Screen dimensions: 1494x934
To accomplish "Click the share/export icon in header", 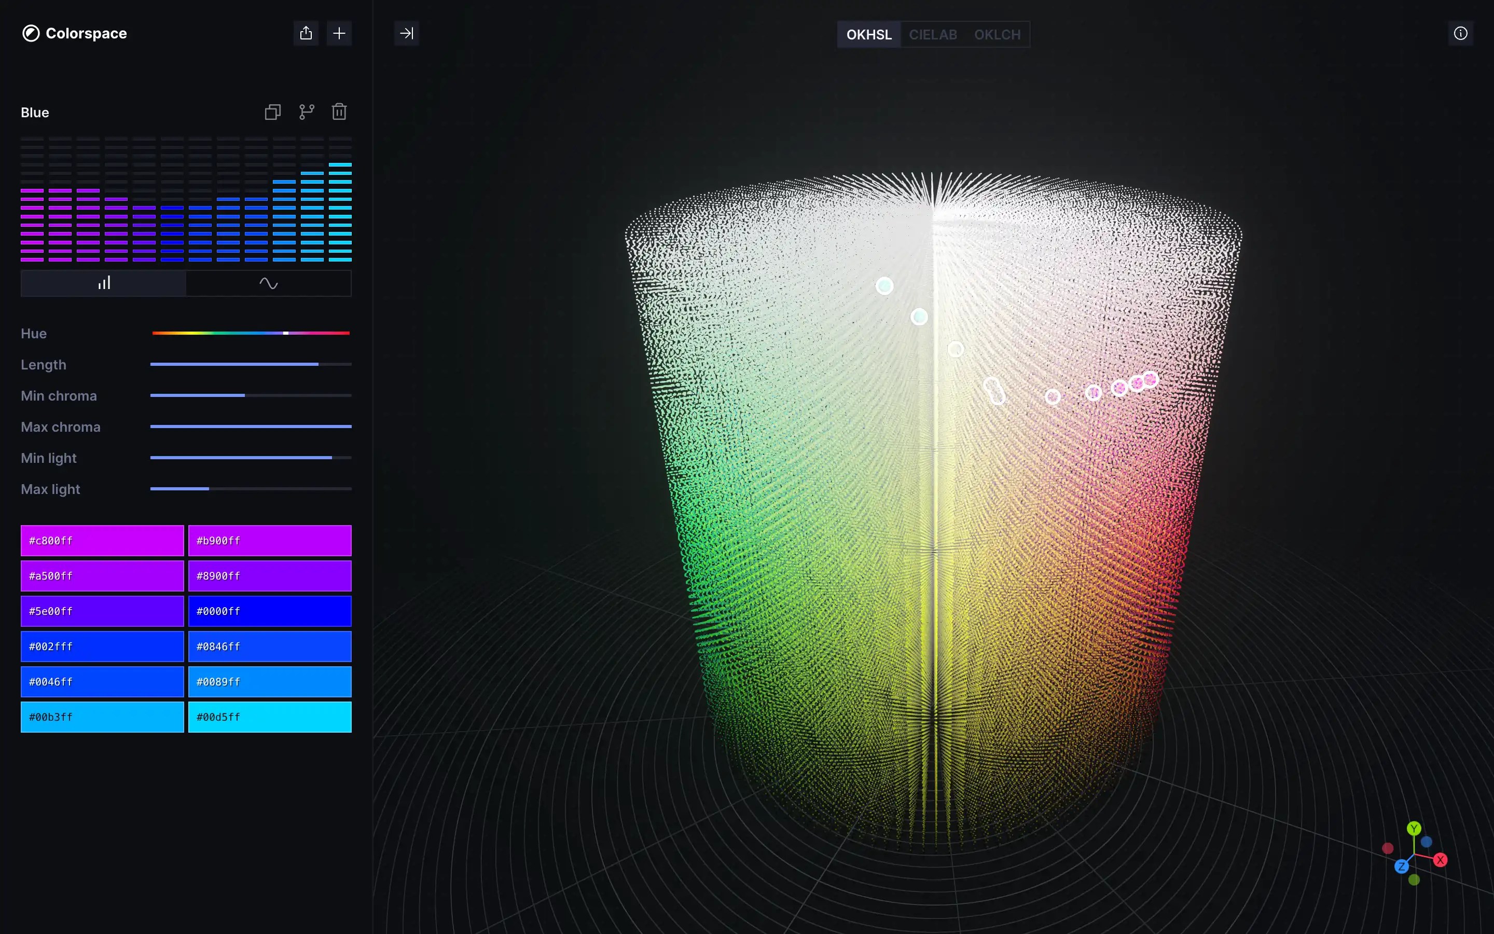I will (x=306, y=33).
